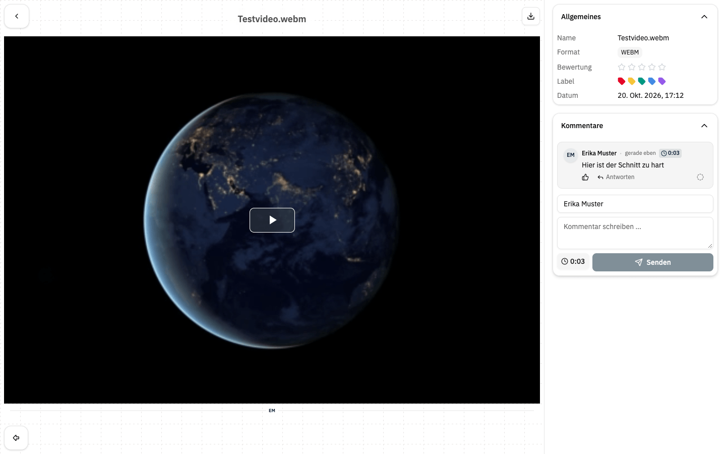Play the Earth video
Image resolution: width=726 pixels, height=454 pixels.
pyautogui.click(x=272, y=220)
